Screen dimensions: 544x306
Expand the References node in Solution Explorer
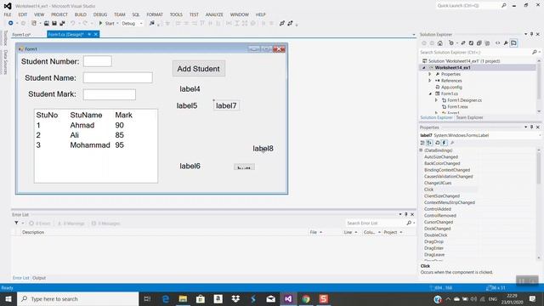coord(429,81)
